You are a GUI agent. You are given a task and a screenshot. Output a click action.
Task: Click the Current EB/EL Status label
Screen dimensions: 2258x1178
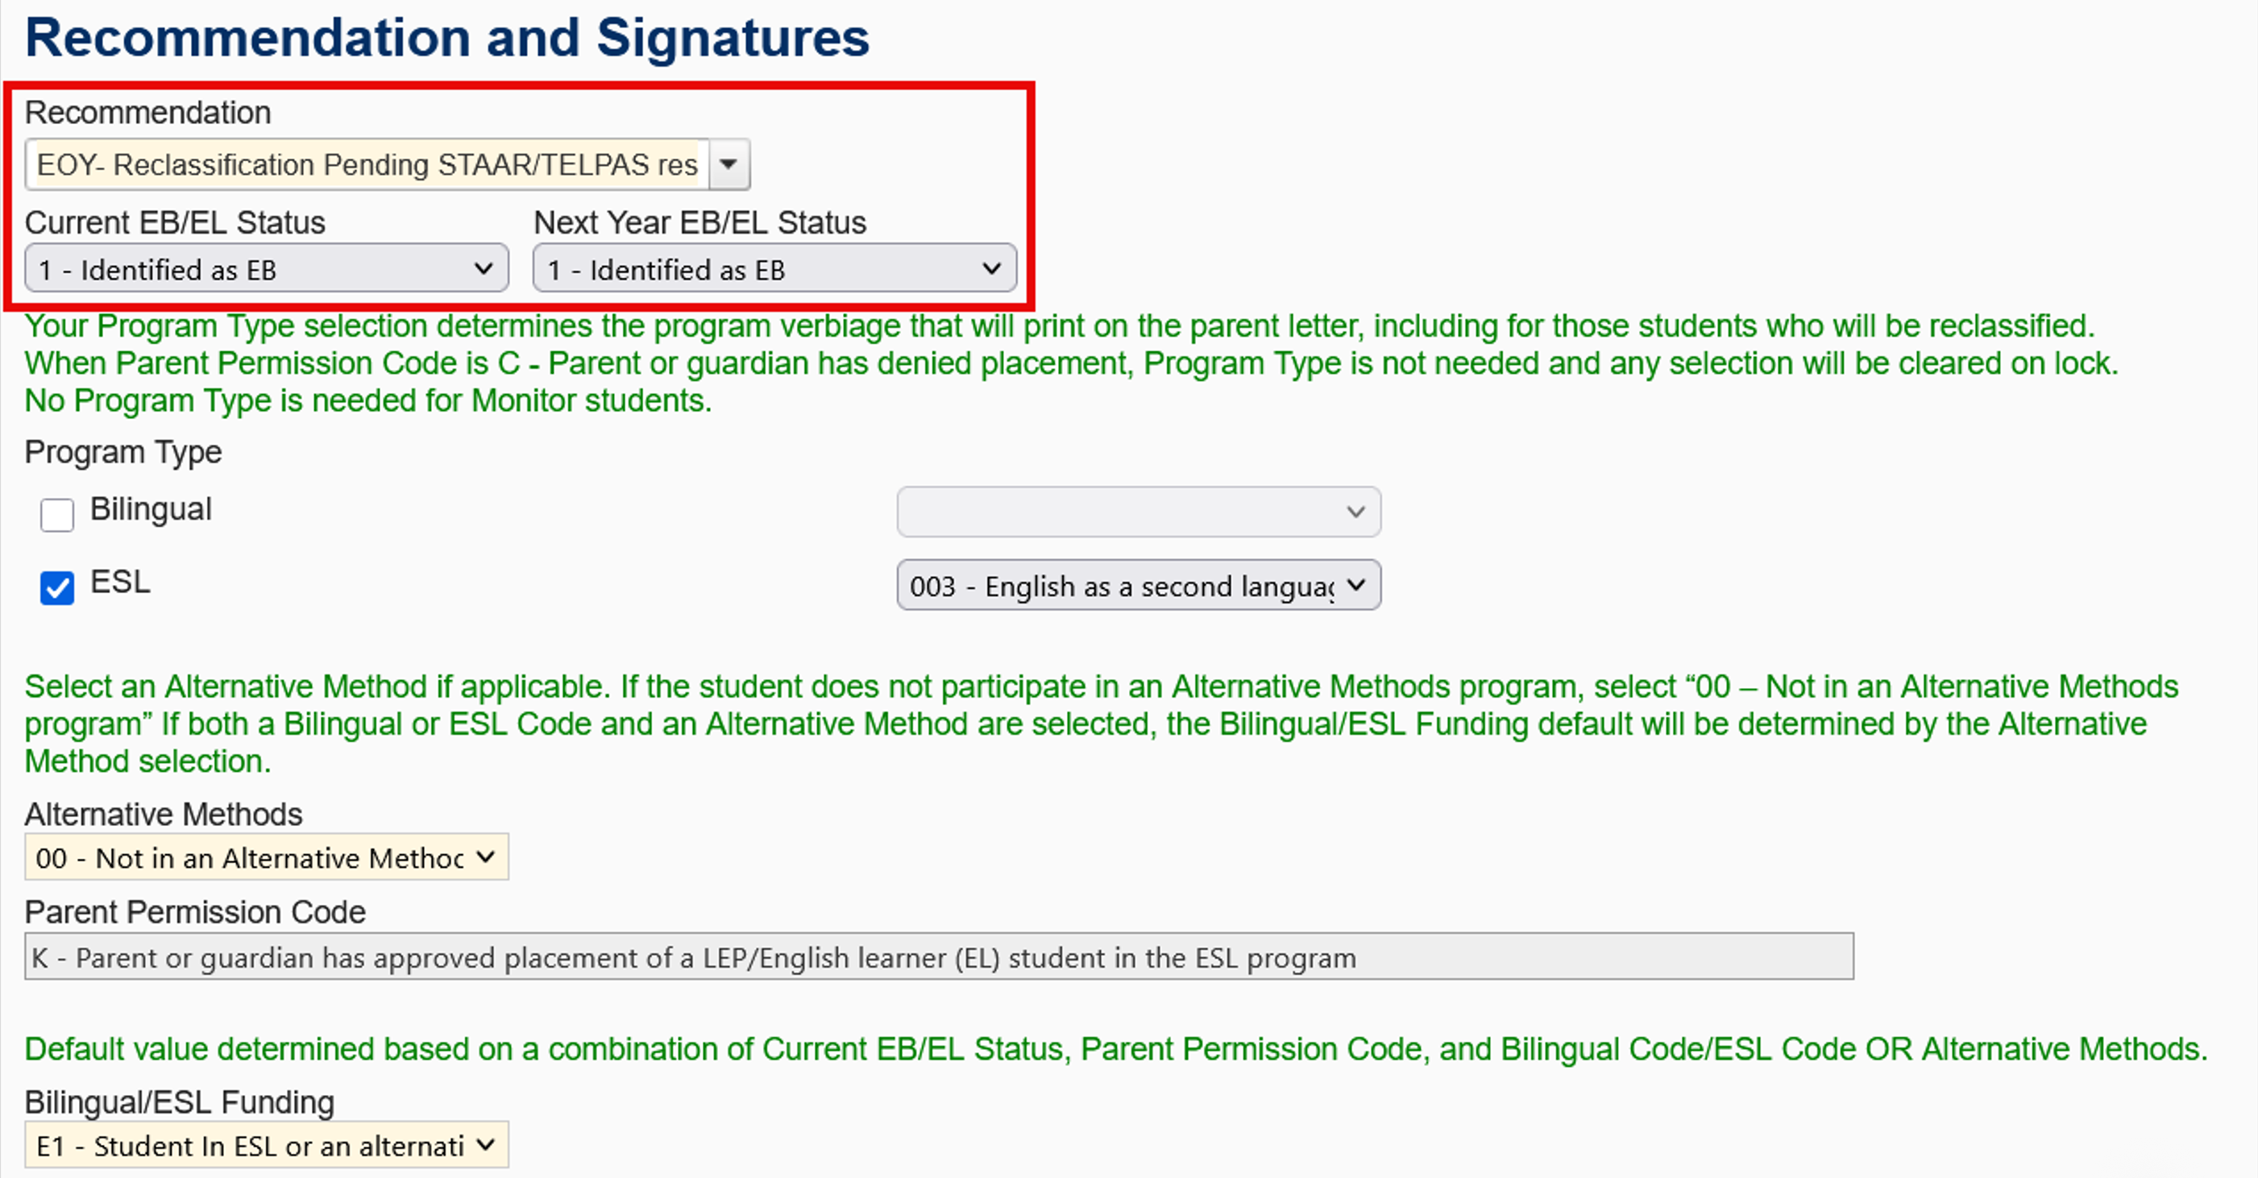174,222
